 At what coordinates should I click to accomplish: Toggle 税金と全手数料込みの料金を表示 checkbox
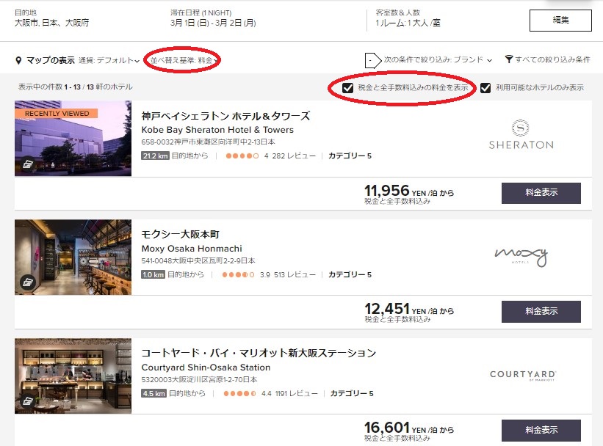347,88
